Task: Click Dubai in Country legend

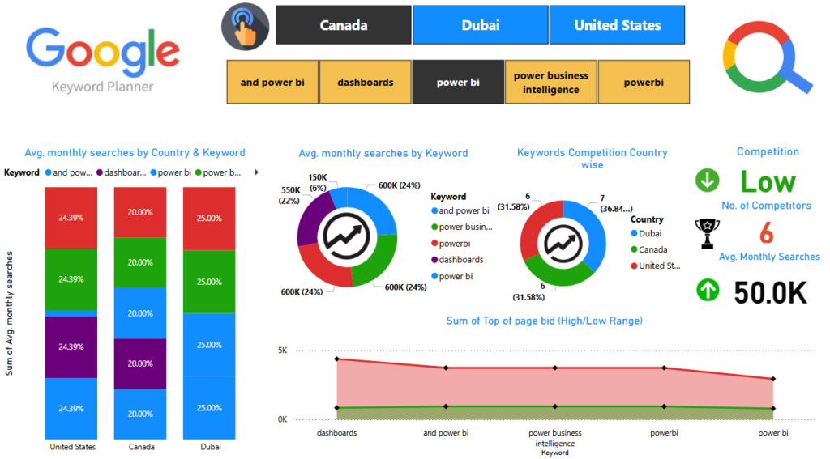Action: [x=646, y=233]
